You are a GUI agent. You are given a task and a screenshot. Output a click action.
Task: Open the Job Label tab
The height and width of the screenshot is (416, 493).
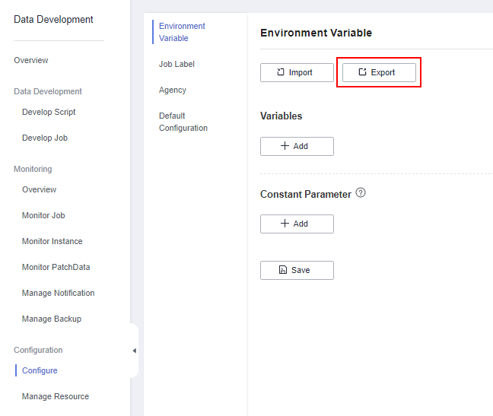pyautogui.click(x=177, y=64)
